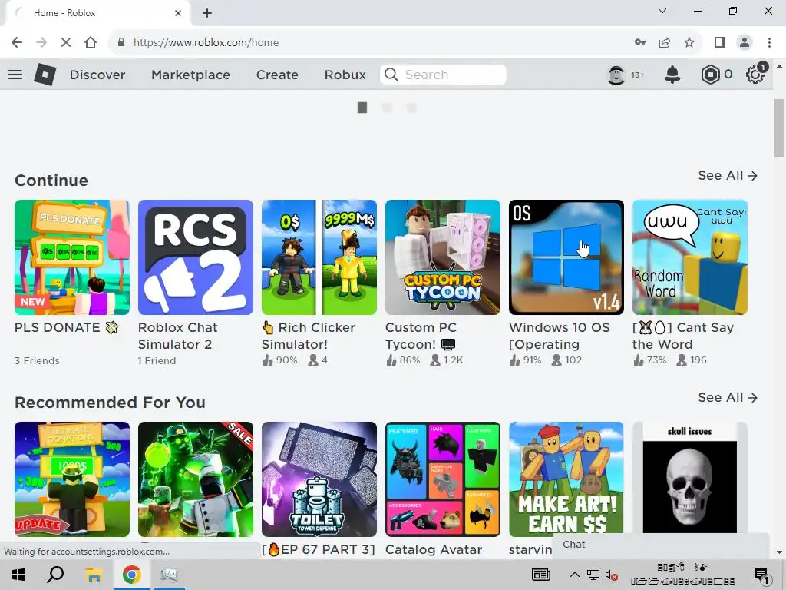Select second carousel indicator dot
The image size is (786, 590).
[387, 108]
